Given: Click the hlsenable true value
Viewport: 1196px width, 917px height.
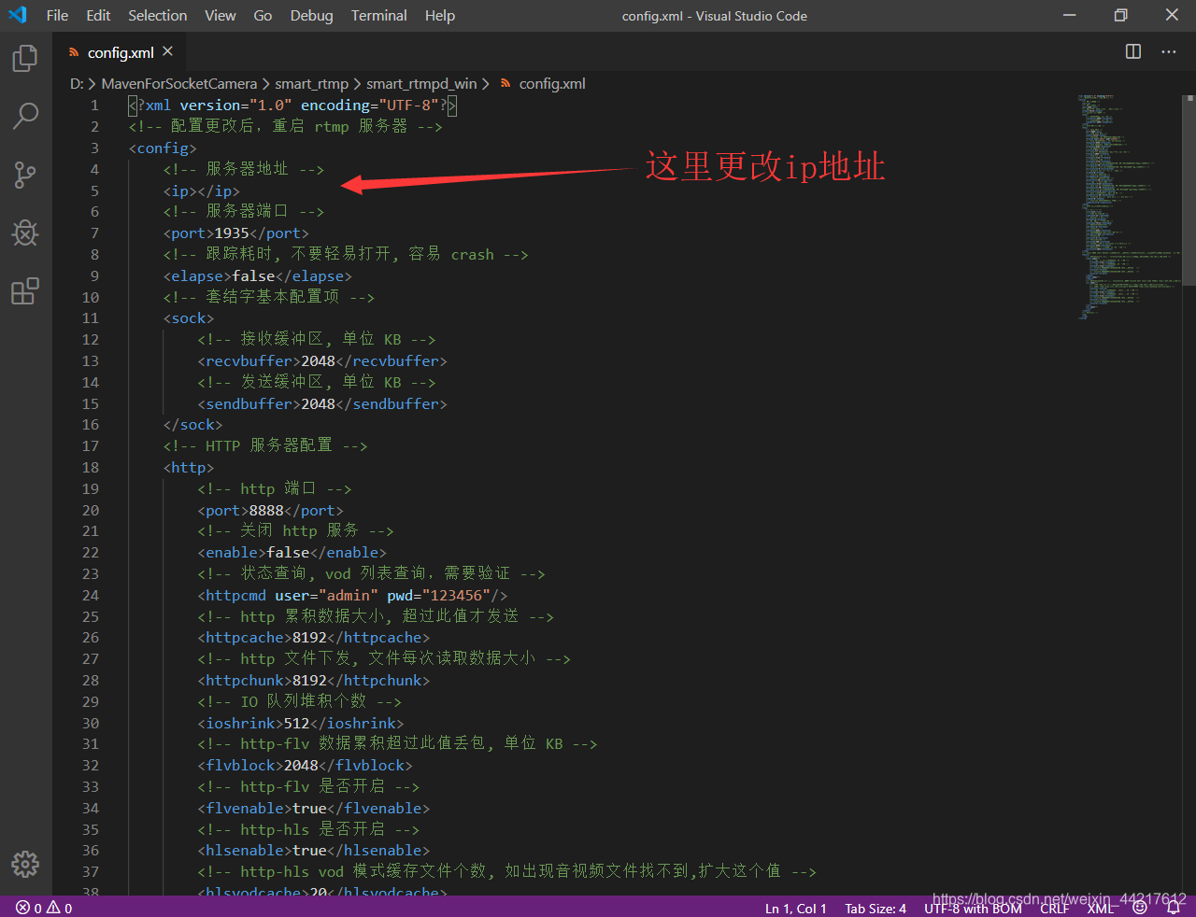Looking at the screenshot, I should click(309, 851).
